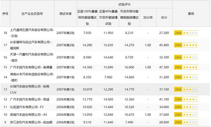Click the star rating for 哈弗 CUV
The width and height of the screenshot is (211, 127).
click(x=186, y=89)
